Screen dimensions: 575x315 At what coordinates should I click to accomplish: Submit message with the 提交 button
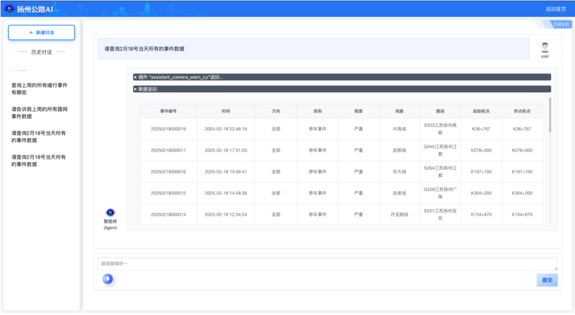click(x=547, y=280)
